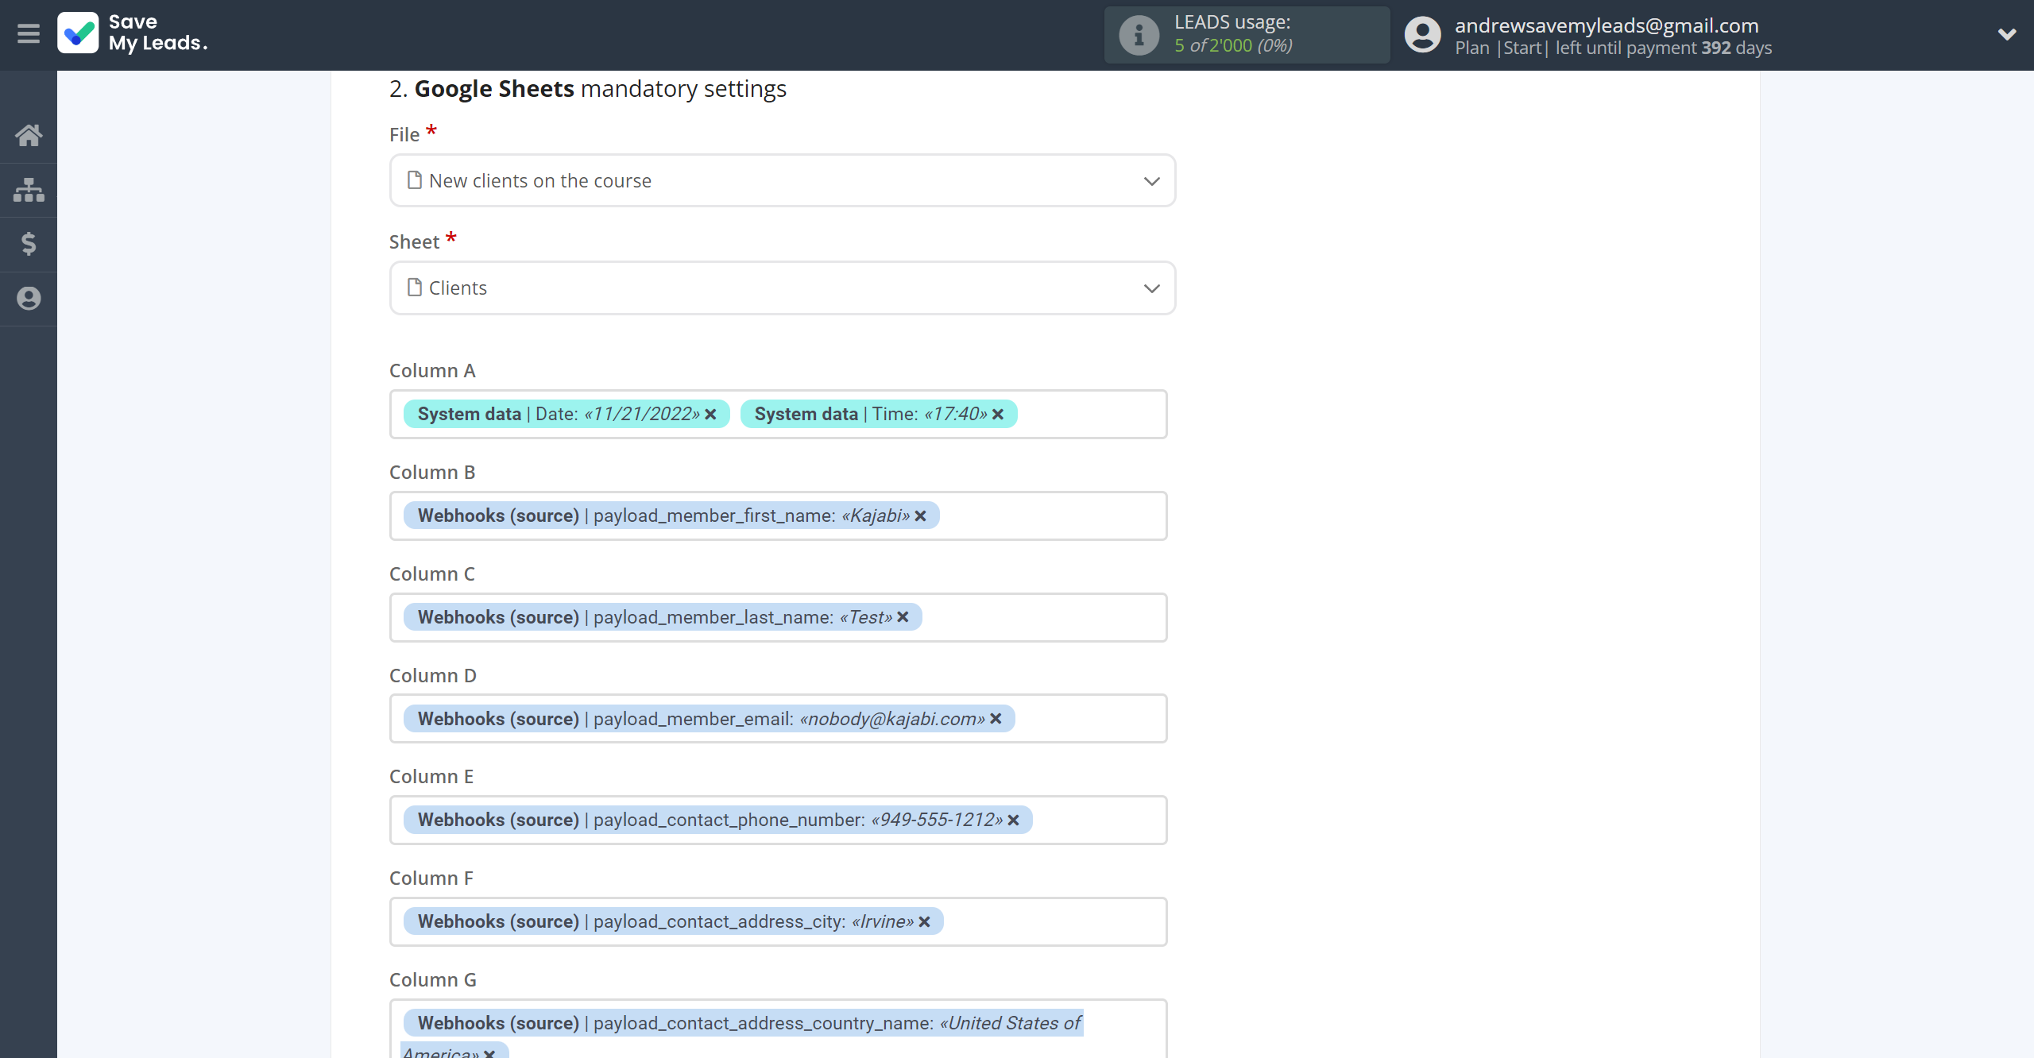Open the Sheet dropdown

click(783, 288)
